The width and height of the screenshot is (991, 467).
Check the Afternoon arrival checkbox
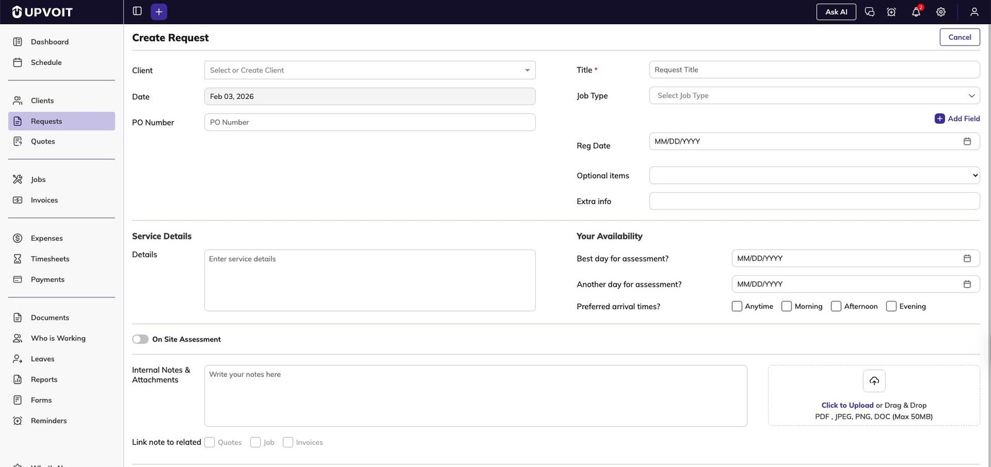coord(836,306)
